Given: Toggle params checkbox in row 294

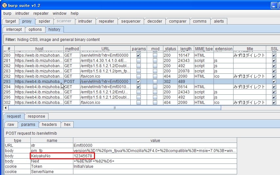Looking at the screenshot, I should [x=139, y=87].
